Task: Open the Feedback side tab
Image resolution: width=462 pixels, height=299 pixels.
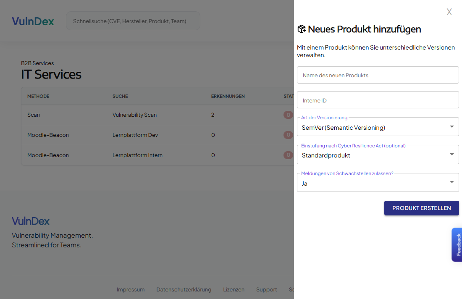Action: (x=457, y=244)
